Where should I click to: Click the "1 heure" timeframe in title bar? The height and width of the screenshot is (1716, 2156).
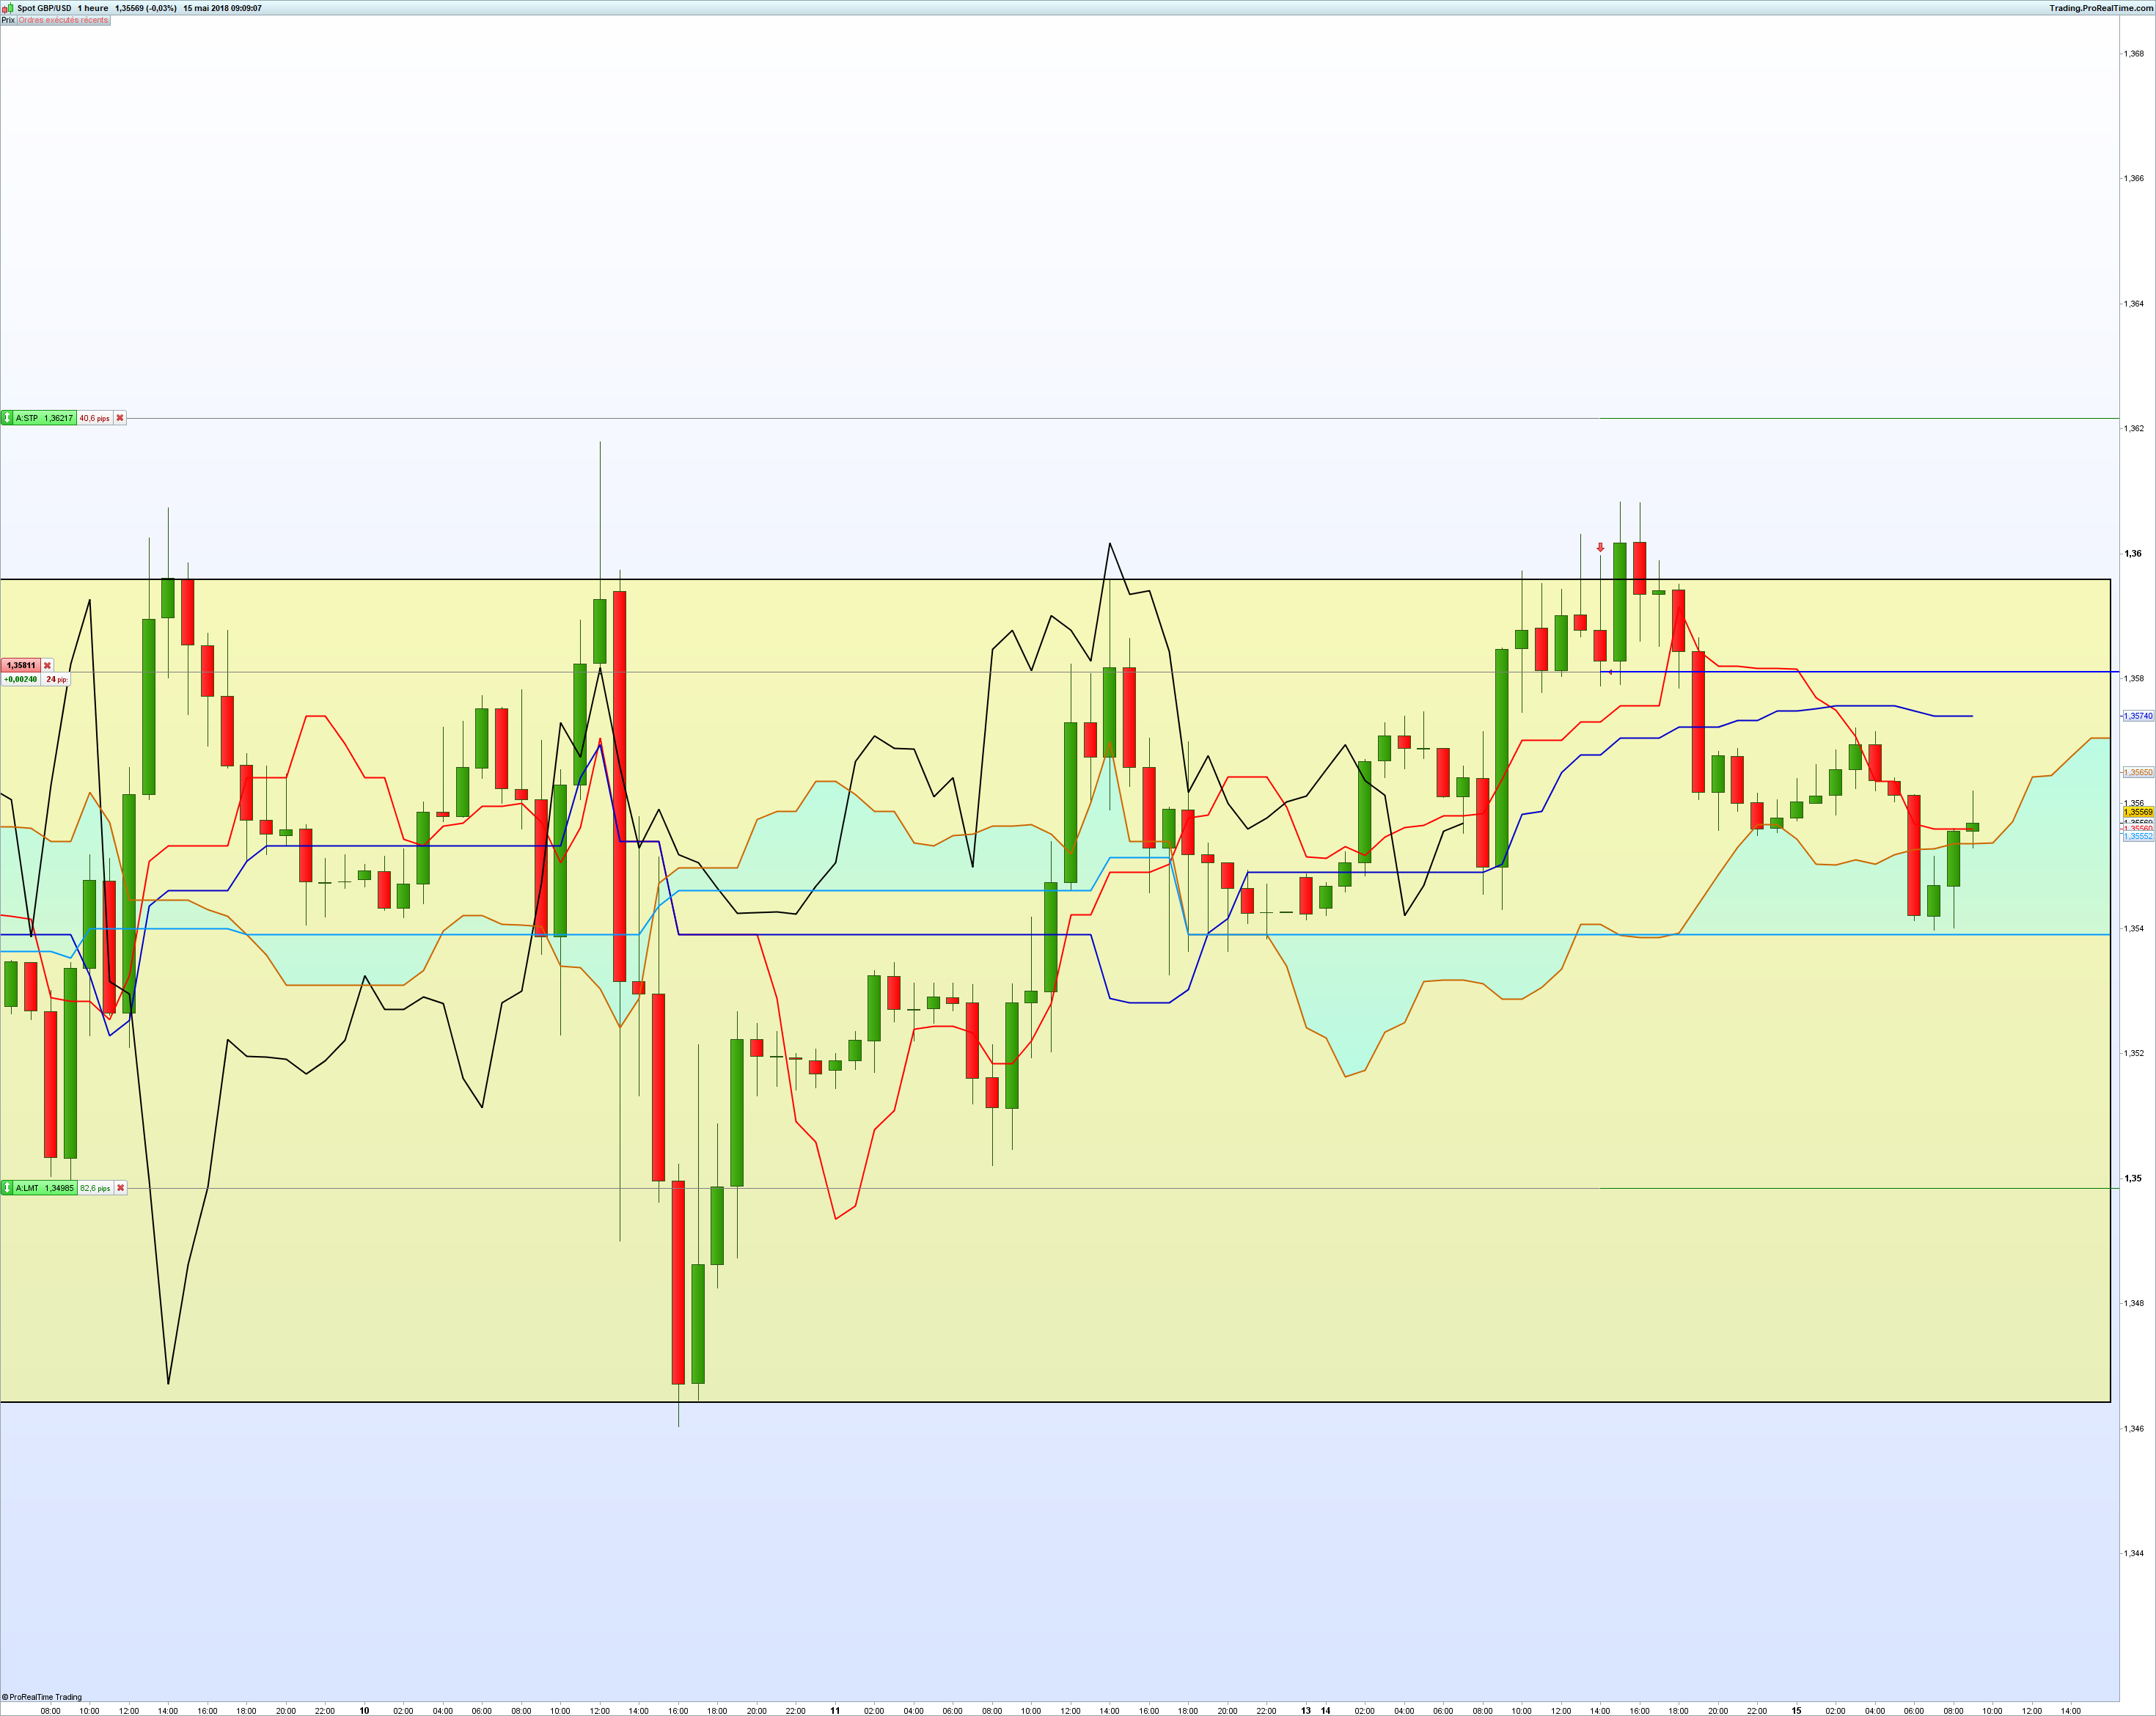click(x=93, y=8)
